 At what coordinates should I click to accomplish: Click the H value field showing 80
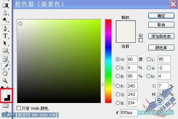point(132,59)
